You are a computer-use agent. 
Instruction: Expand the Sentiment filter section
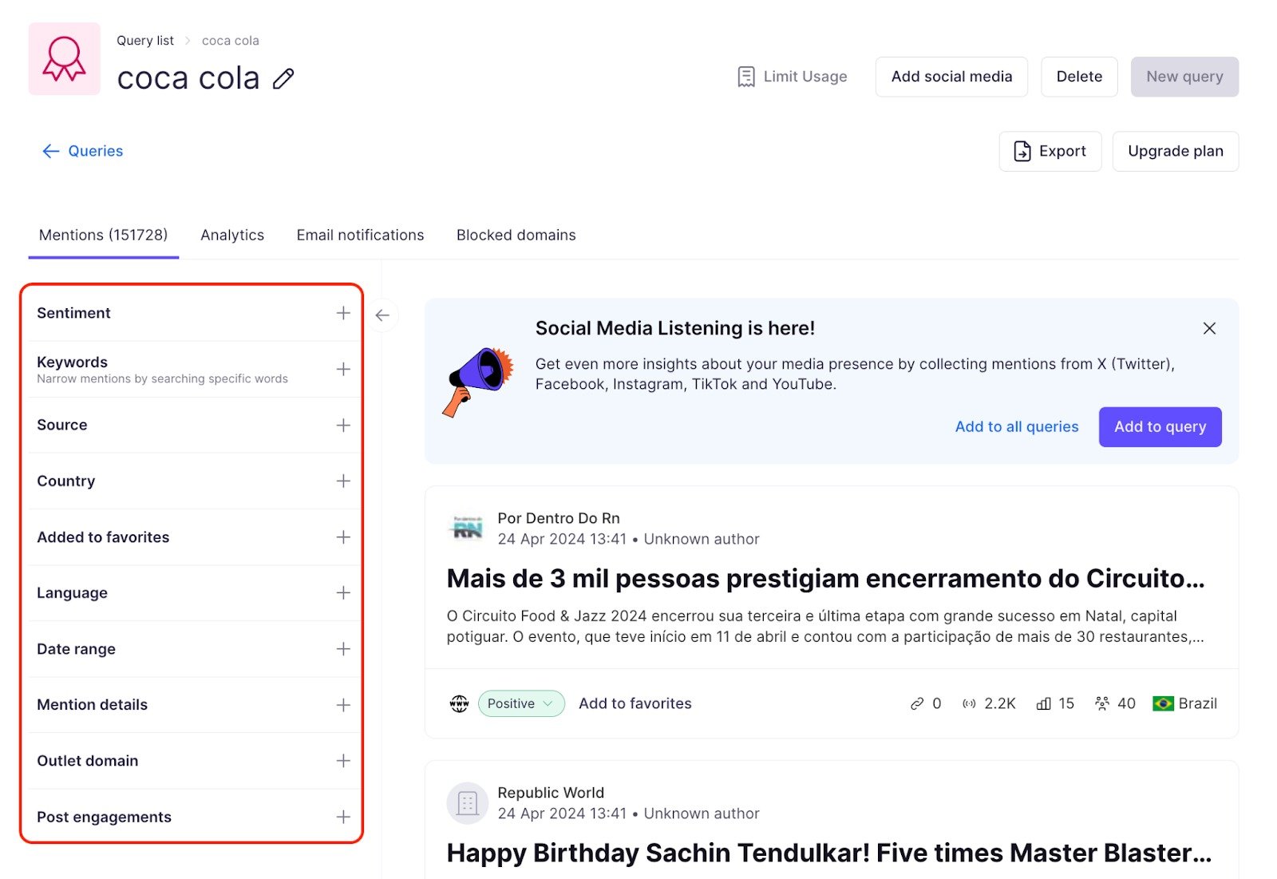coord(343,313)
